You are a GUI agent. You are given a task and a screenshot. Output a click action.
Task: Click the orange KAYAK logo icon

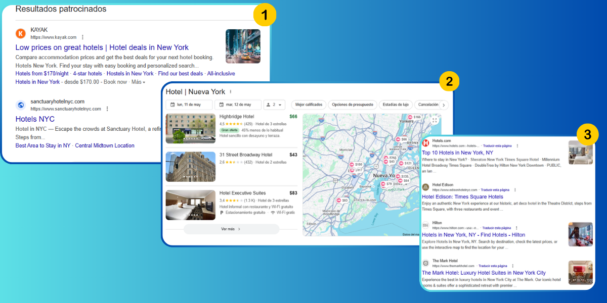[21, 34]
